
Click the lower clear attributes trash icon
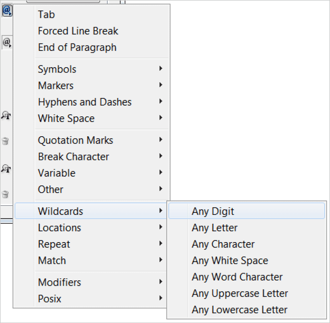[x=5, y=194]
